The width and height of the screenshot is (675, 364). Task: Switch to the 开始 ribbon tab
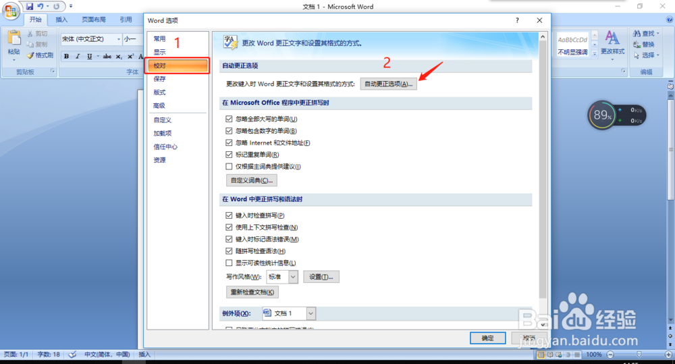(x=35, y=20)
